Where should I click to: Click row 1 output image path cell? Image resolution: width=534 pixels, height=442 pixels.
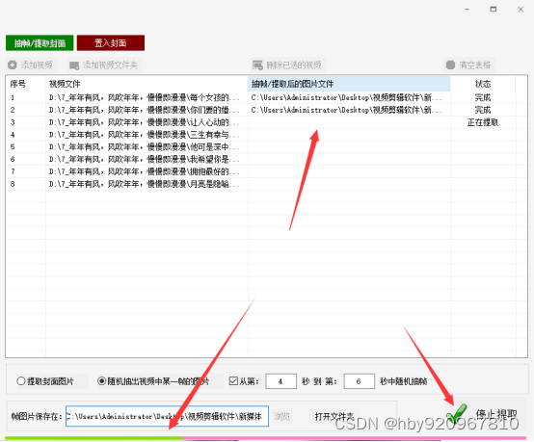[x=349, y=97]
